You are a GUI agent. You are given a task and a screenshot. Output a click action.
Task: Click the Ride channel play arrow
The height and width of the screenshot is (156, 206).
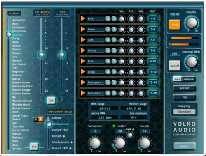83,61
